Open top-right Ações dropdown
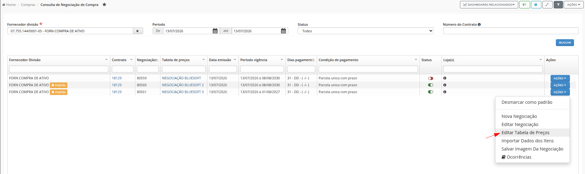Viewport: 585px width, 174px height. coord(573,5)
